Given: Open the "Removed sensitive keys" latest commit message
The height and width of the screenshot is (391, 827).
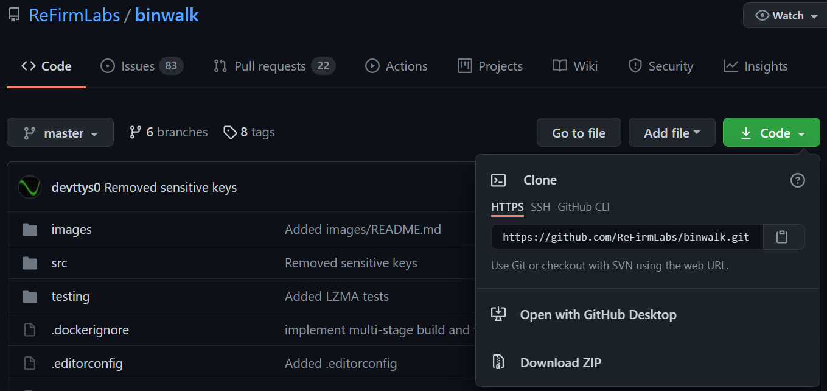Looking at the screenshot, I should (170, 188).
